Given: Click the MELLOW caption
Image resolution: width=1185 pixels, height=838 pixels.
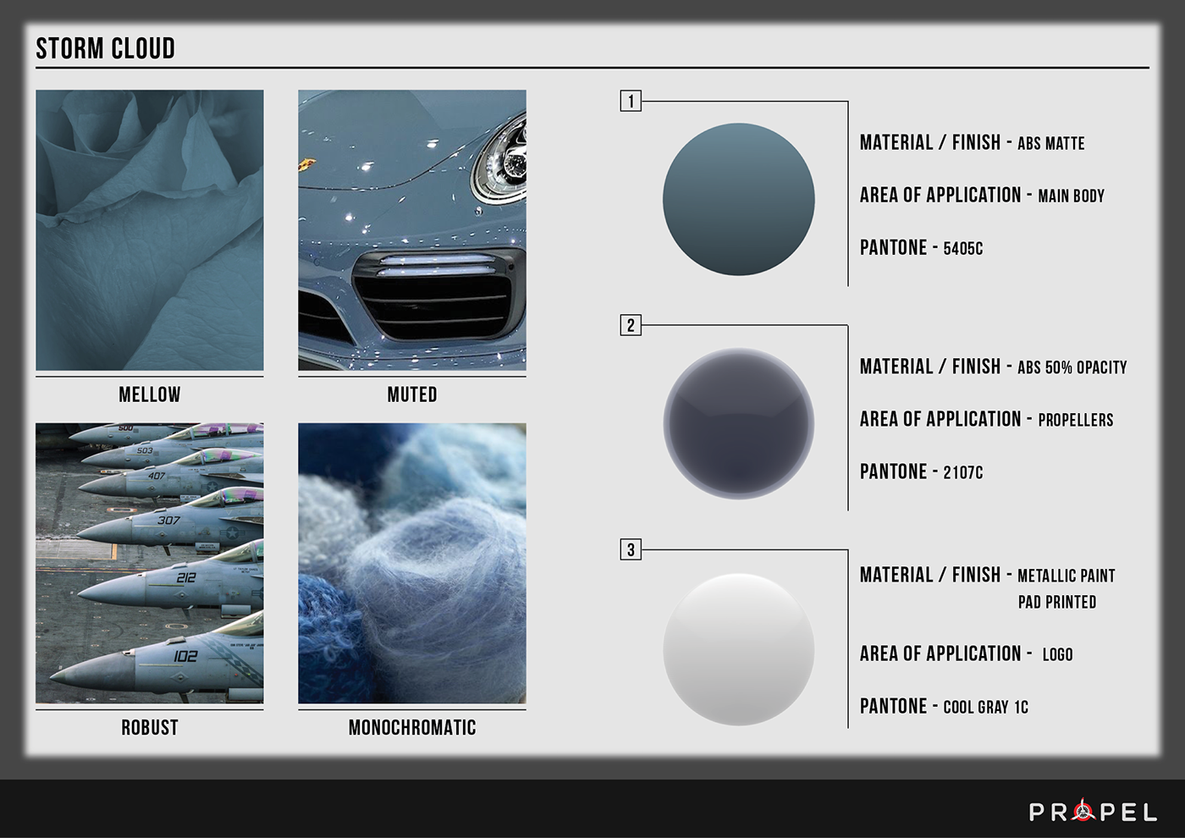Looking at the screenshot, I should tap(150, 394).
